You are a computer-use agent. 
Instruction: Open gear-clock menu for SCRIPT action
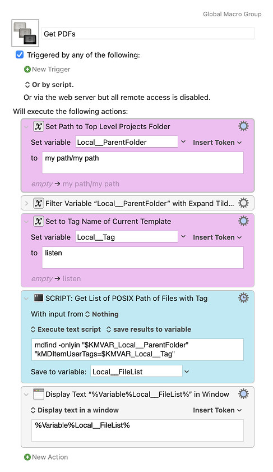click(243, 297)
